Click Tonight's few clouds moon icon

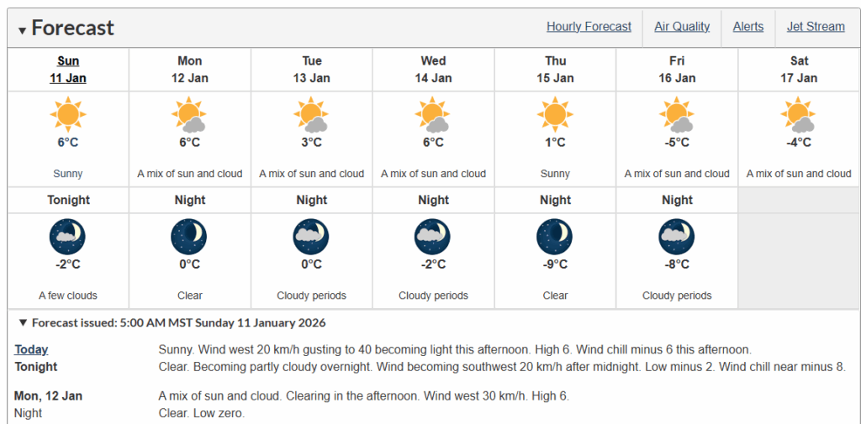(x=67, y=237)
